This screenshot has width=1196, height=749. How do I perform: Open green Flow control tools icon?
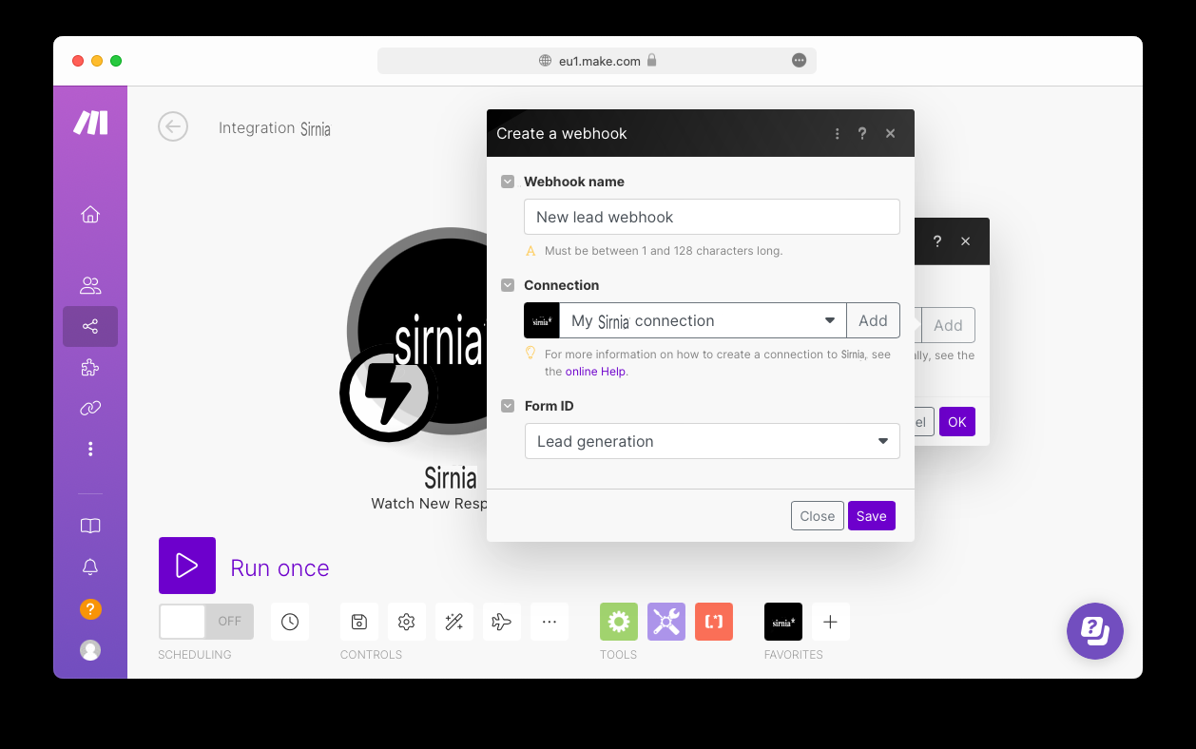coord(619,622)
